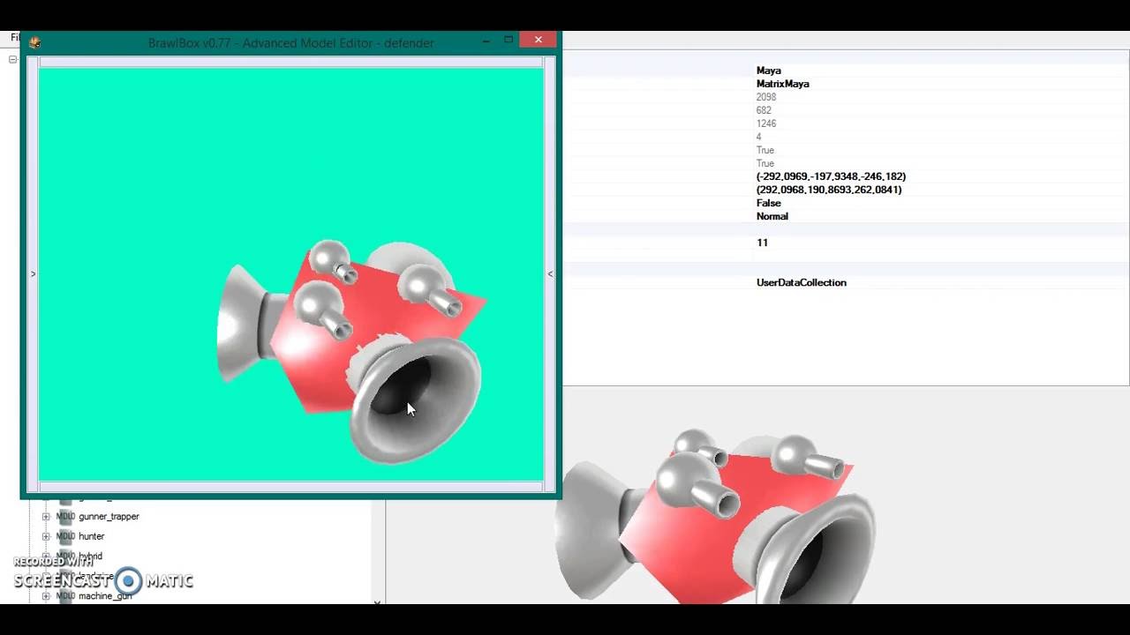Select the 1246 value in the property grid
1130x635 pixels.
[x=766, y=123]
